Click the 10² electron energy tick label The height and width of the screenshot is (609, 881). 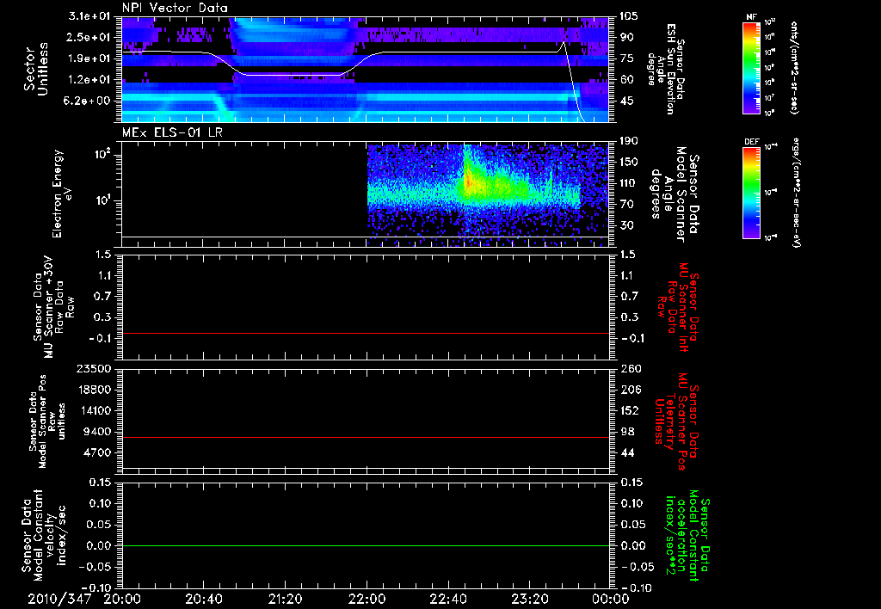[102, 153]
